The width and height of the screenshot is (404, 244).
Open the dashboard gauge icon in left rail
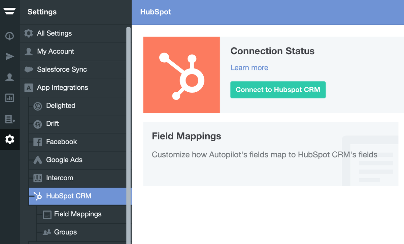pyautogui.click(x=9, y=36)
